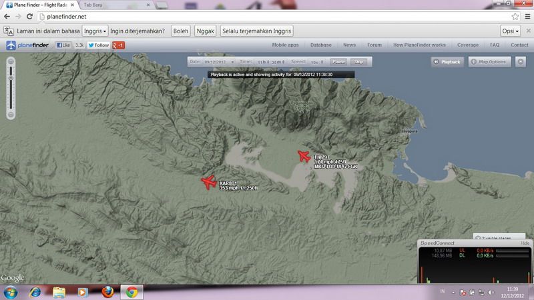
Task: Click the Twitter Follow button
Action: (x=98, y=45)
